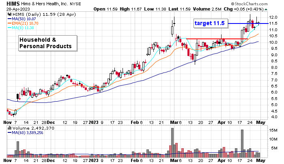Click the bar-chart icon beside Volume legend

[x=9, y=128]
